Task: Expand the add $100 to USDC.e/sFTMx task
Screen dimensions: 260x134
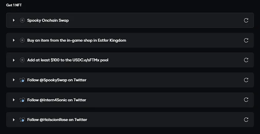Action: (x=14, y=60)
